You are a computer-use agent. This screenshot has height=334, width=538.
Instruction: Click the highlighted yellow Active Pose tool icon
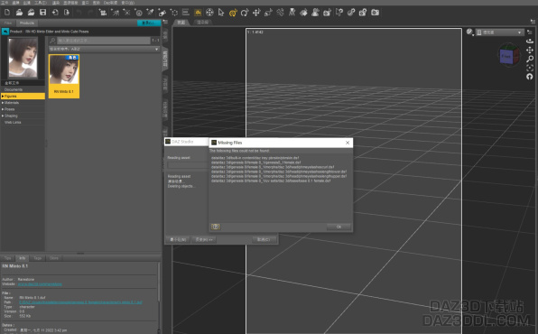click(198, 13)
